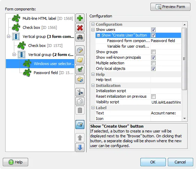Collapse the Show "Create User" button node

pyautogui.click(x=98, y=35)
